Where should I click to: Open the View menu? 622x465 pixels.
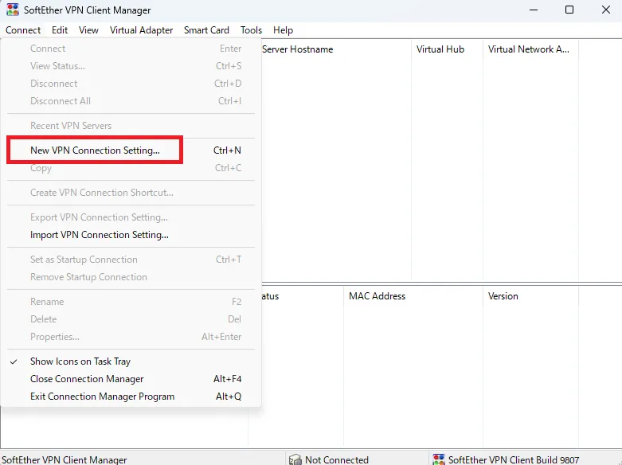point(88,30)
